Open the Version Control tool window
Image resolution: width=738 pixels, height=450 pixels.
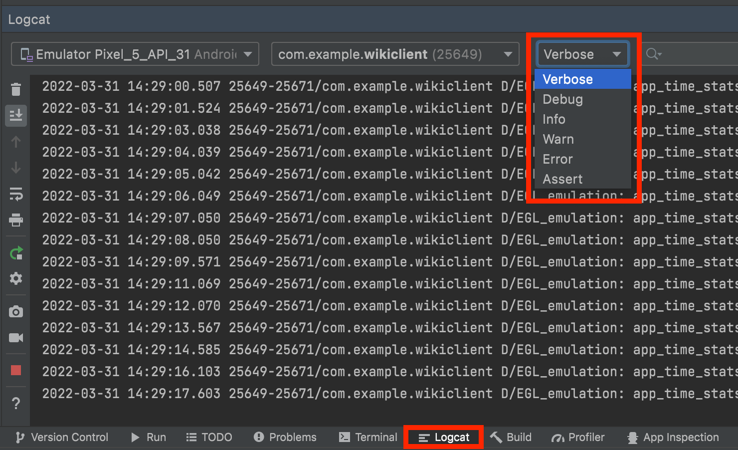pyautogui.click(x=62, y=438)
